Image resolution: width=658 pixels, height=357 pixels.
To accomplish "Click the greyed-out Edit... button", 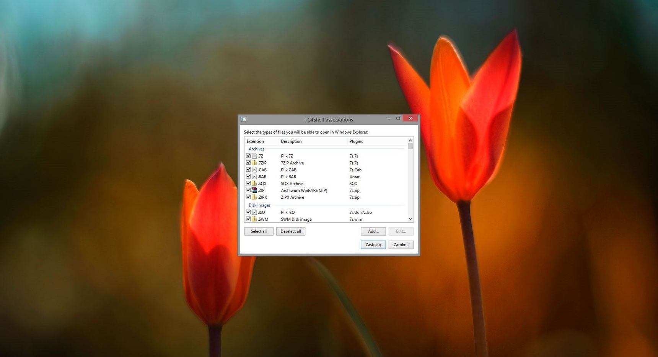I will (x=401, y=231).
